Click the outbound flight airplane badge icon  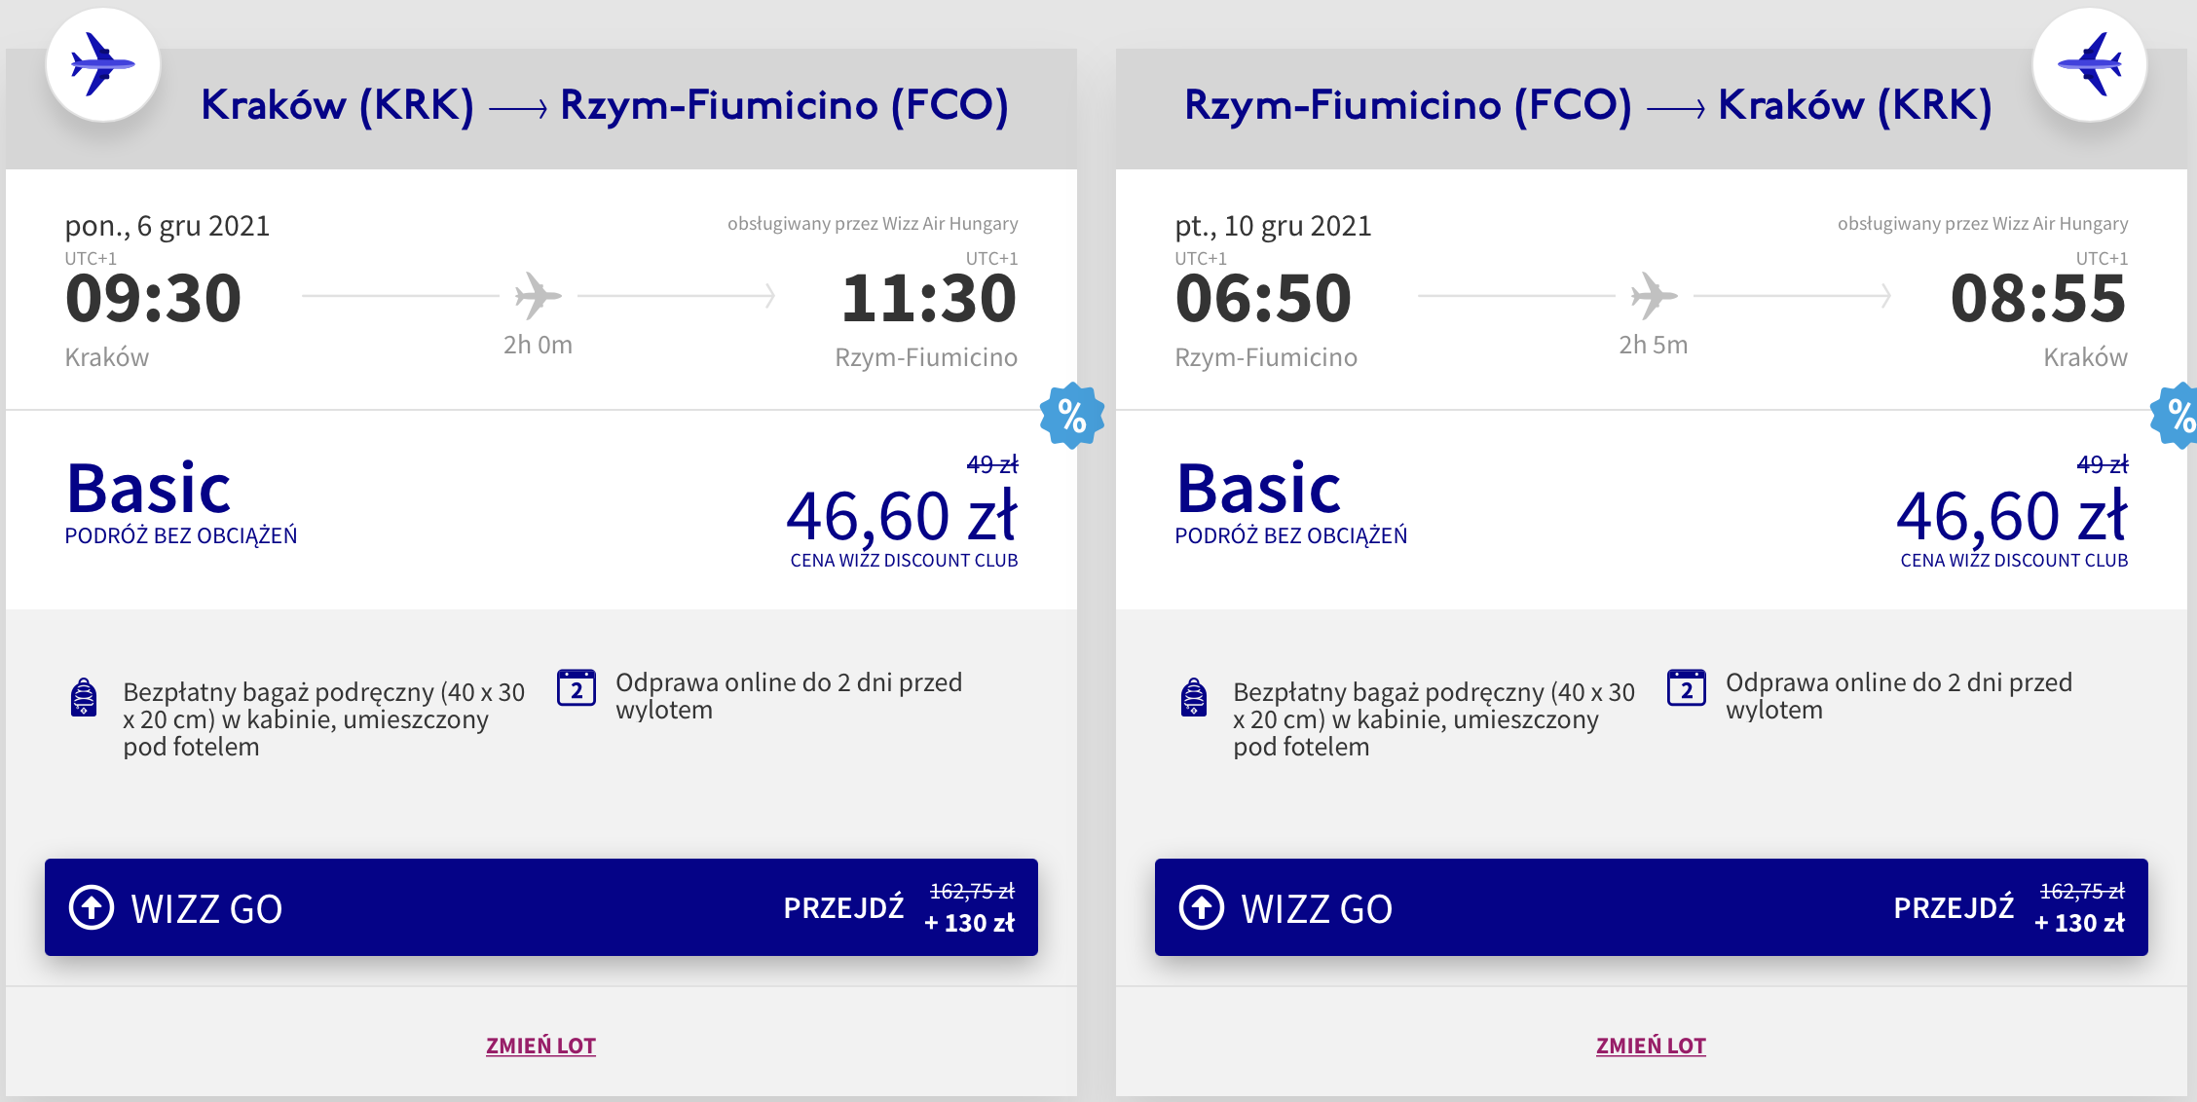102,65
